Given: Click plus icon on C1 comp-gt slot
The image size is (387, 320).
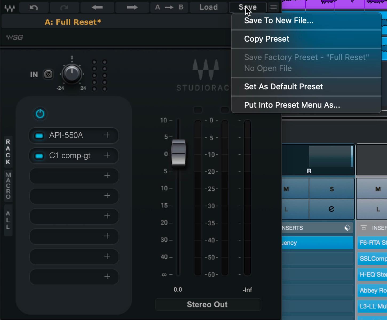Looking at the screenshot, I should [x=107, y=155].
